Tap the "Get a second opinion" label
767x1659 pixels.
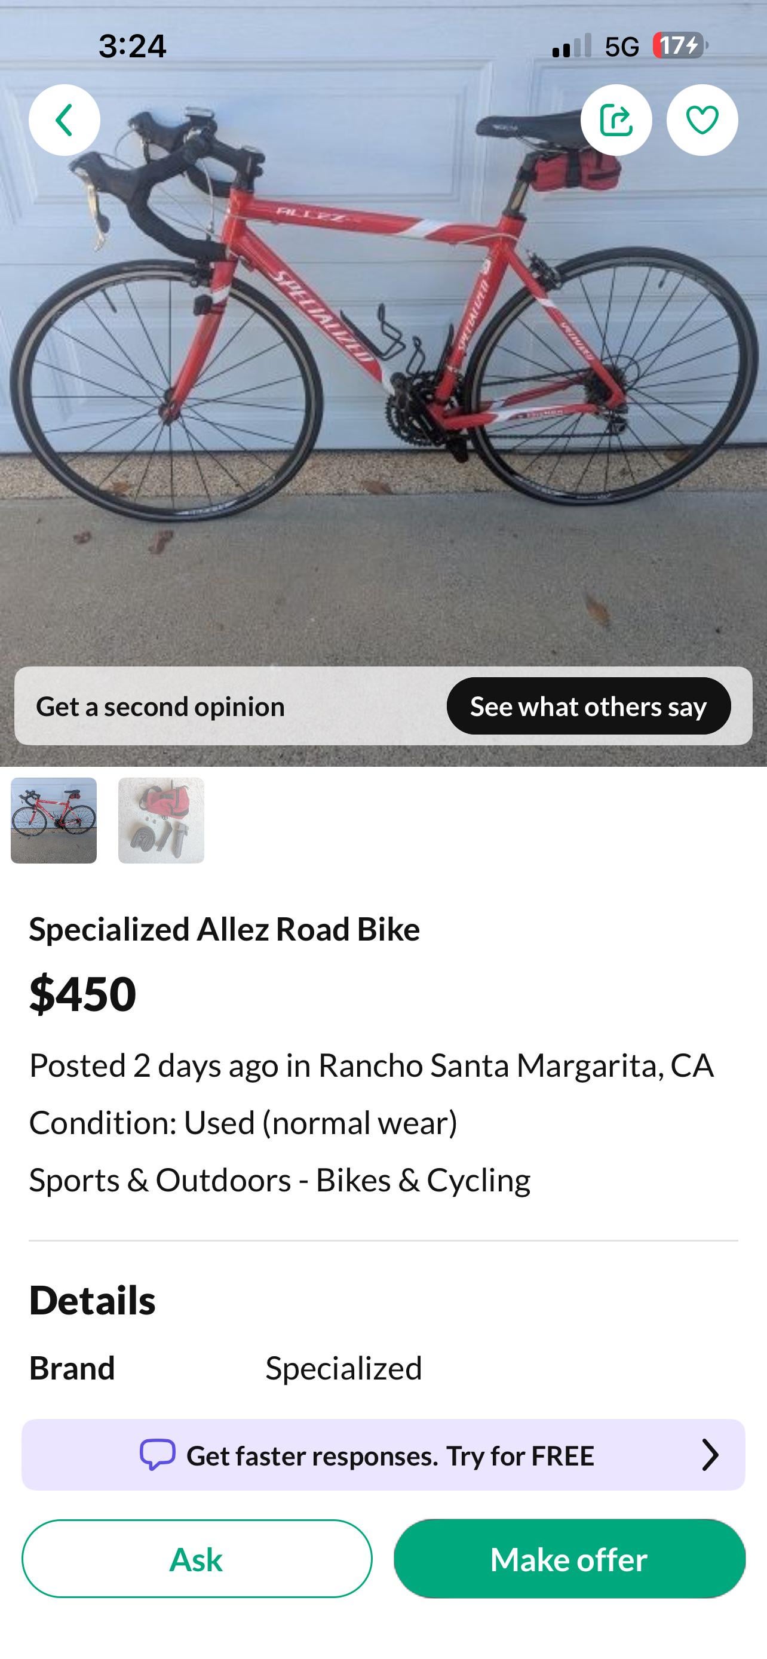[160, 706]
